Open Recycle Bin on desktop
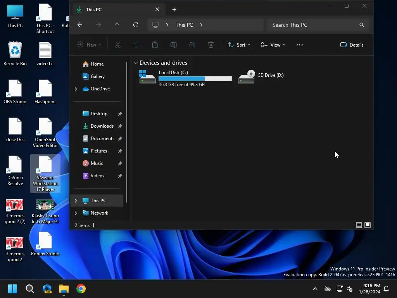 coord(15,54)
